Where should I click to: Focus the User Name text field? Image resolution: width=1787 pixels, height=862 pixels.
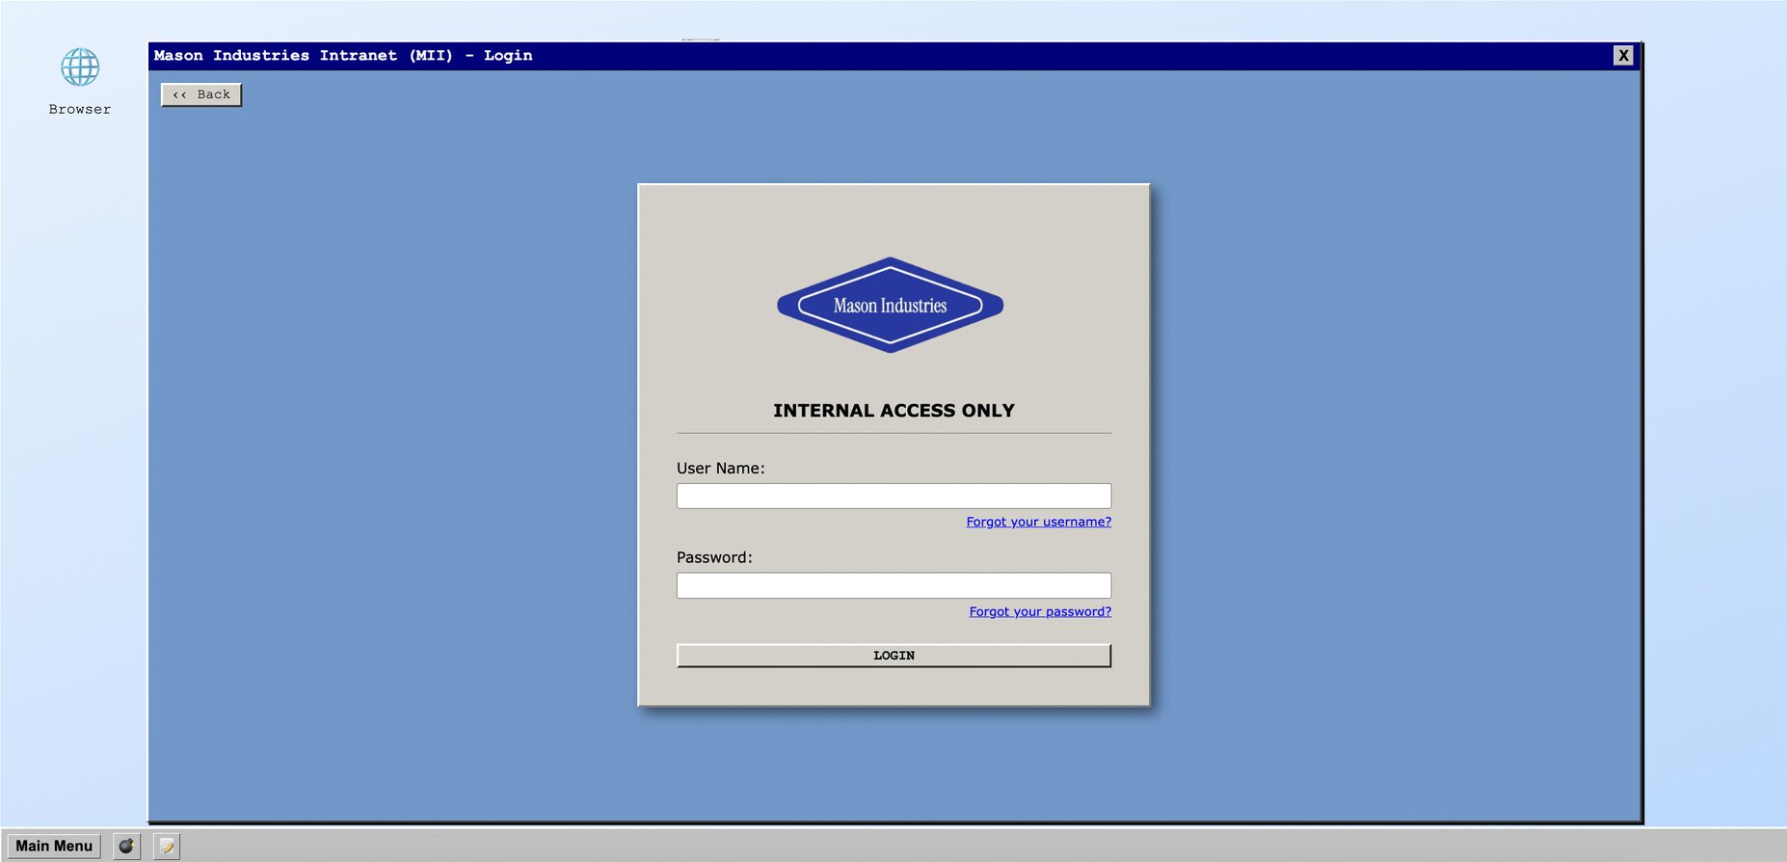click(x=893, y=496)
